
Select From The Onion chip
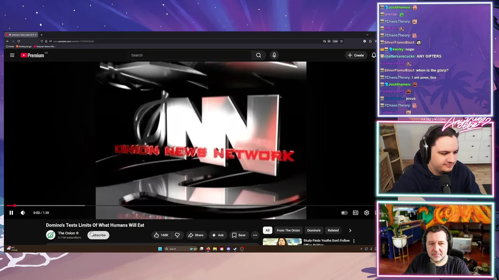click(x=288, y=230)
